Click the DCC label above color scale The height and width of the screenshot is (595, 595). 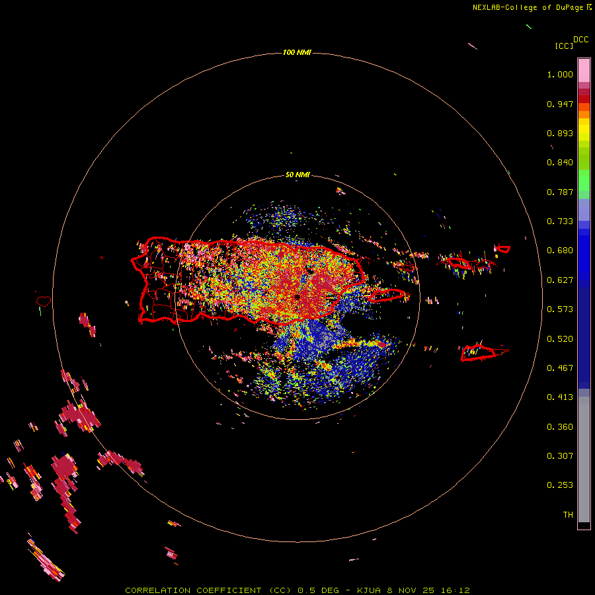point(580,40)
